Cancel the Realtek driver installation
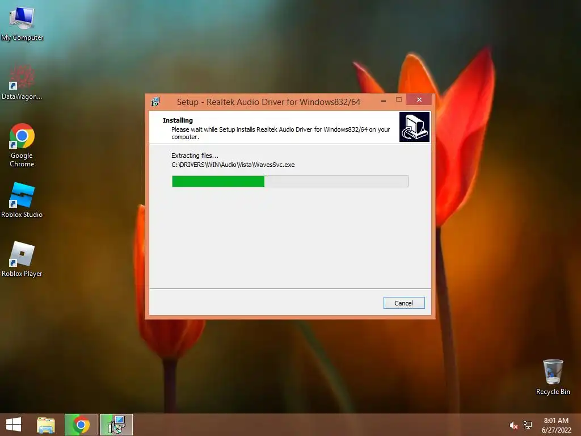Image resolution: width=581 pixels, height=436 pixels. [404, 303]
